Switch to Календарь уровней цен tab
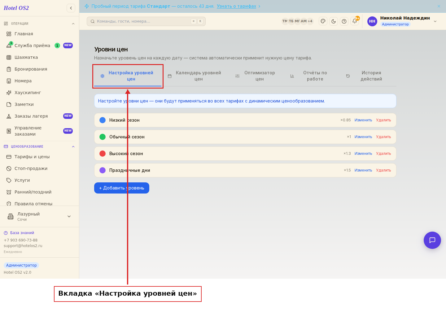 (x=195, y=76)
